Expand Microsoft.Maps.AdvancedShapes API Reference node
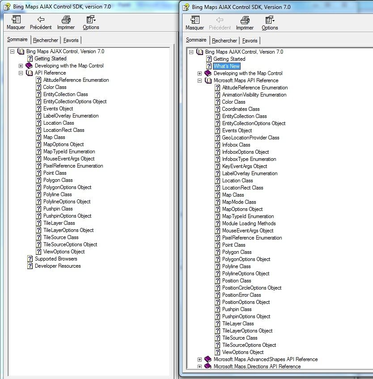373x379 pixels. point(199,359)
